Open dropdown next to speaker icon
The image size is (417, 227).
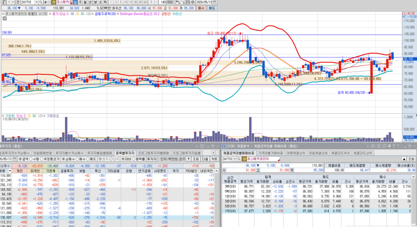click(49, 2)
